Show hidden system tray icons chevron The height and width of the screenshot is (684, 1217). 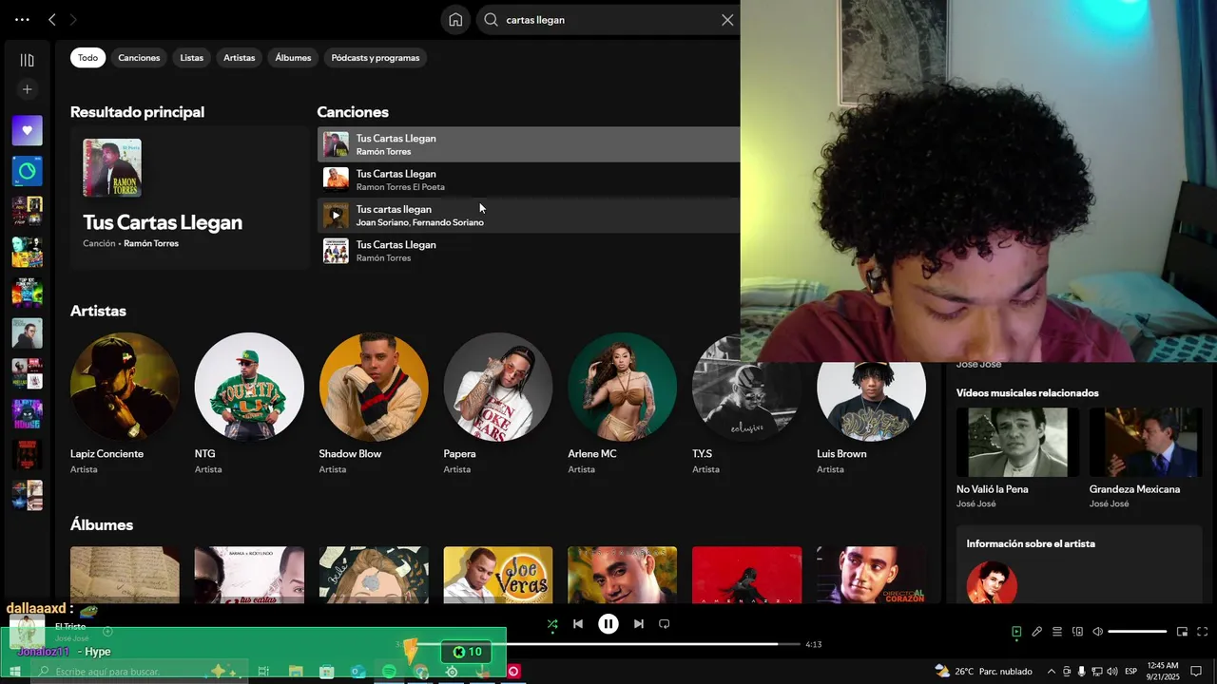pos(1051,672)
